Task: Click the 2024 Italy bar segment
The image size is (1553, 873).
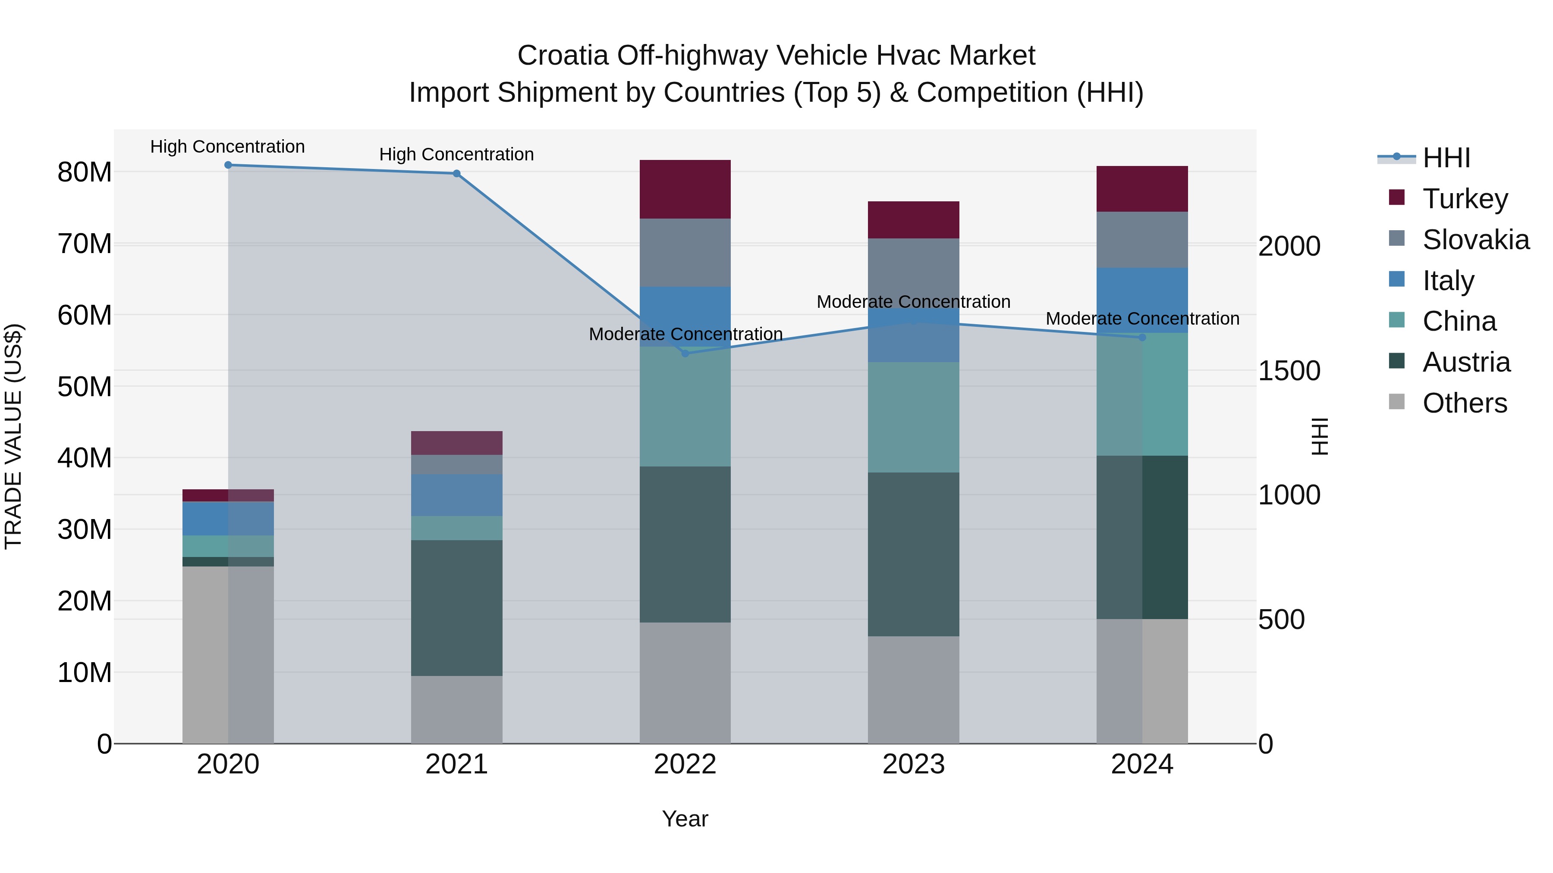Action: pos(1142,300)
